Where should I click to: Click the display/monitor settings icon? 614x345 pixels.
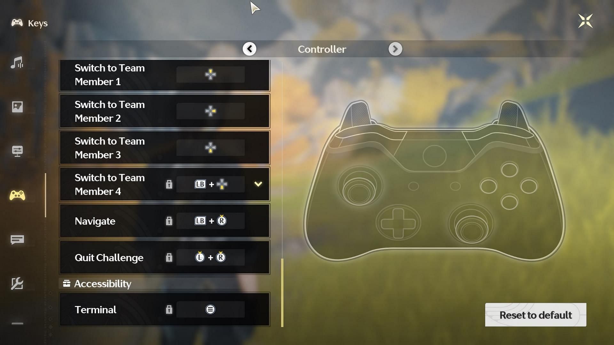17,150
